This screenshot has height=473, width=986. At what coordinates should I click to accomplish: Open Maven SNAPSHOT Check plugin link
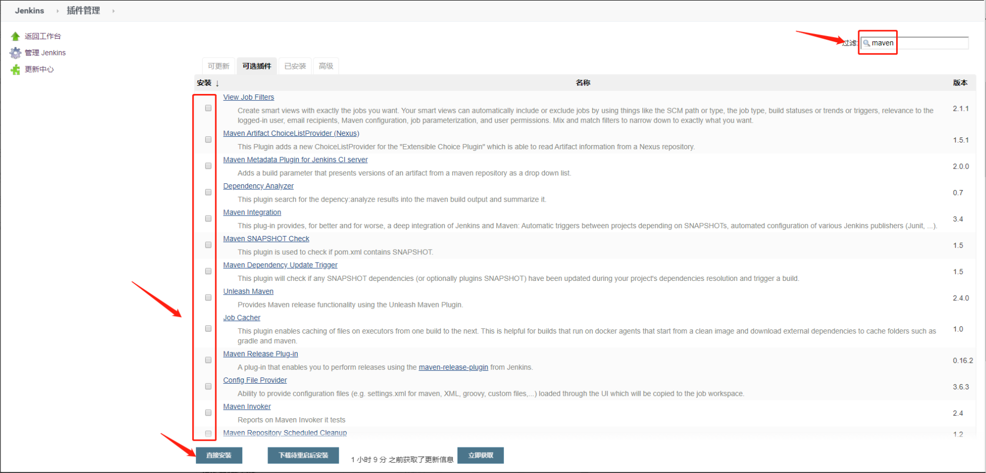(266, 239)
